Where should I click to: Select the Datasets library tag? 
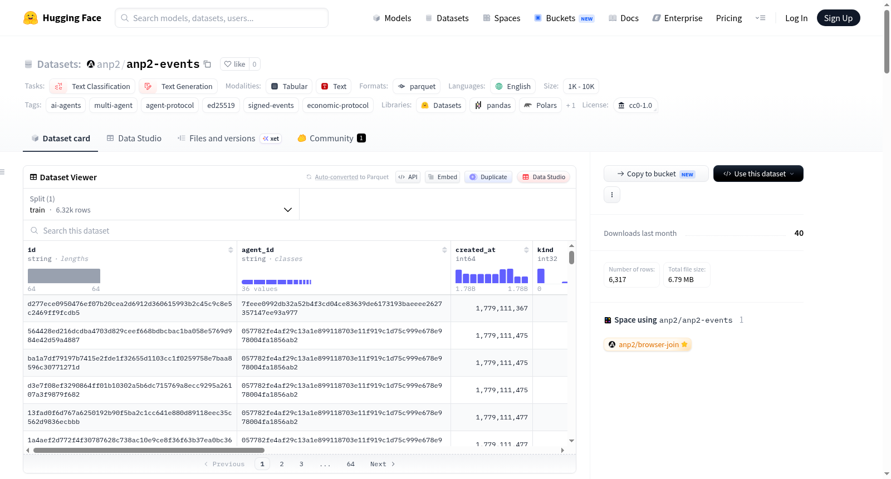pos(441,105)
